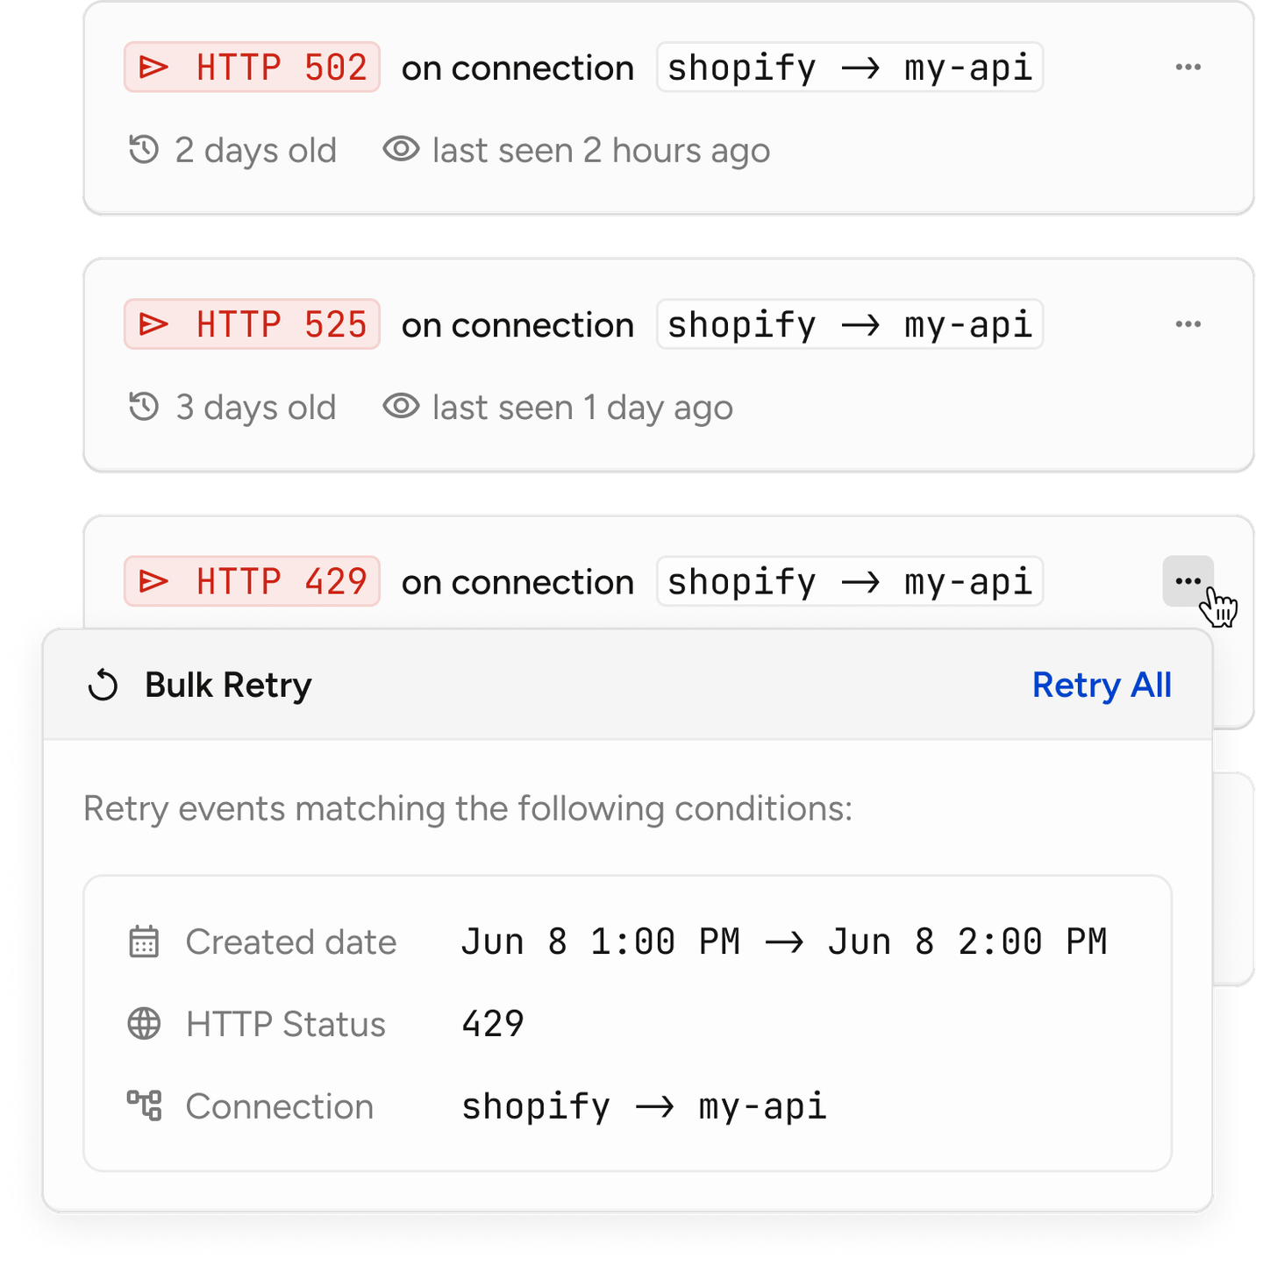The image size is (1263, 1265).
Task: Toggle the three-dot menu on HTTP 429 issue
Action: pyautogui.click(x=1188, y=581)
